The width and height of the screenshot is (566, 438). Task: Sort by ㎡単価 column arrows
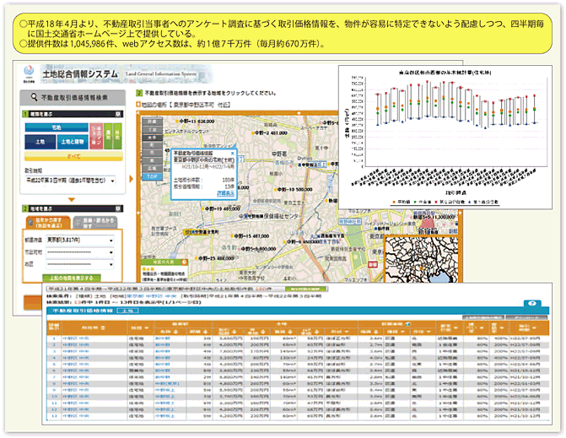[x=316, y=332]
